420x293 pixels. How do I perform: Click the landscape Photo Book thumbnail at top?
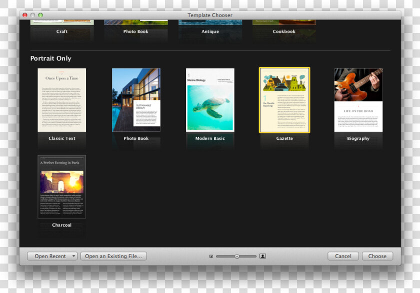tap(136, 22)
